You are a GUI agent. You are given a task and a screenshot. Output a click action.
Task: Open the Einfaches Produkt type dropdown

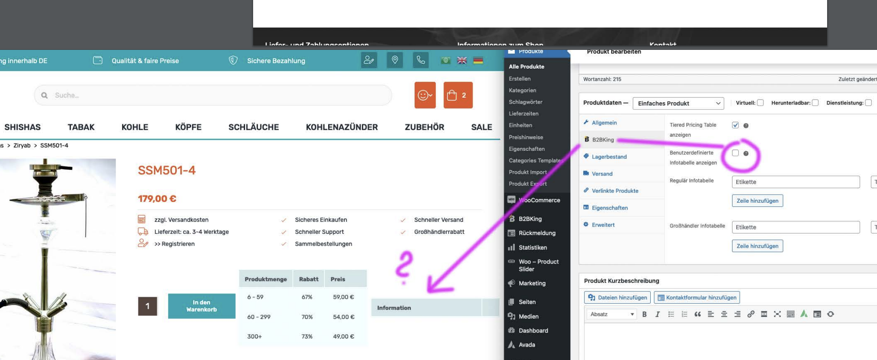point(678,103)
